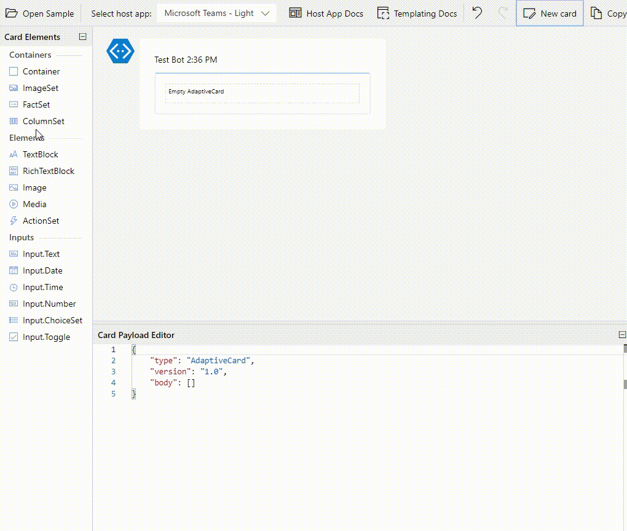This screenshot has width=627, height=531.
Task: Click the Card Payload Editor title
Action: pos(136,335)
